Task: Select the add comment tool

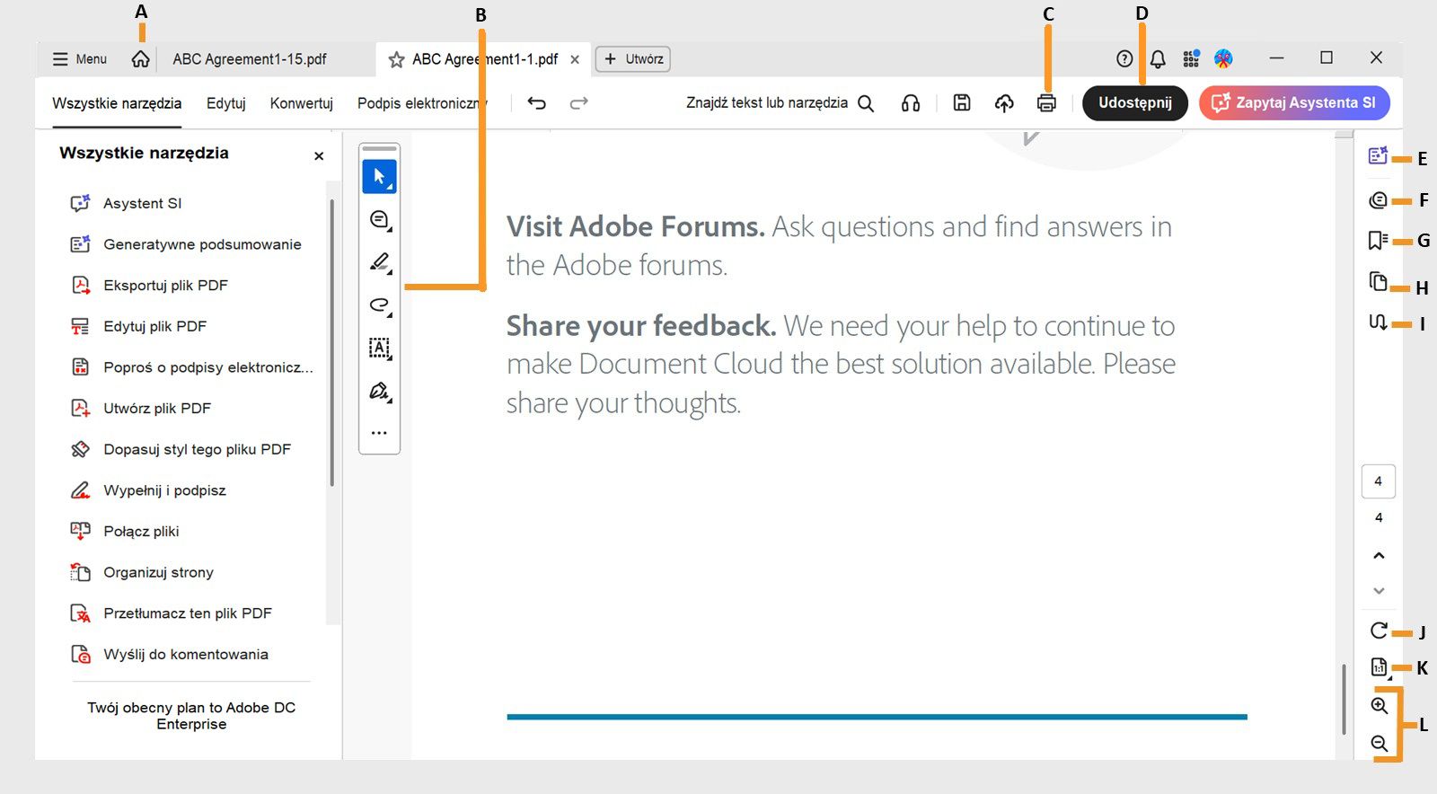Action: pyautogui.click(x=380, y=220)
